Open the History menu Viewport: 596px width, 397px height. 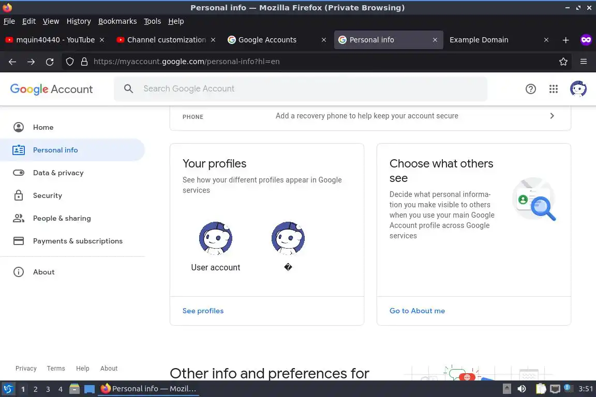[79, 21]
